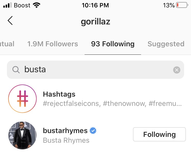This screenshot has width=191, height=159.
Task: Tap the 10:16 PM clock
Action: [x=95, y=5]
